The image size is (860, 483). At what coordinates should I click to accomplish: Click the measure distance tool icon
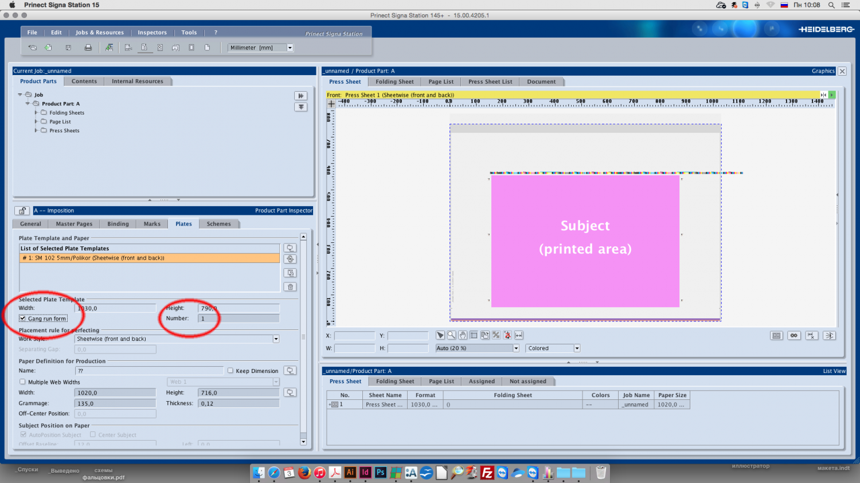coord(518,335)
